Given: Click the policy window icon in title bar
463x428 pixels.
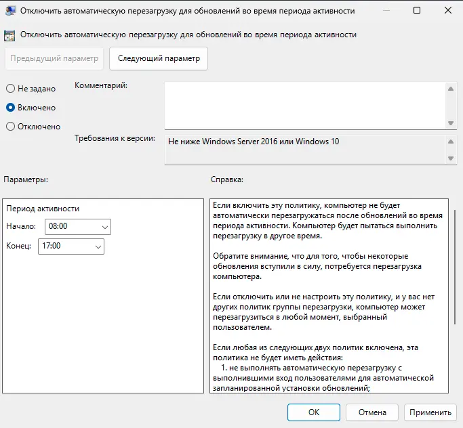Looking at the screenshot, I should [x=11, y=11].
